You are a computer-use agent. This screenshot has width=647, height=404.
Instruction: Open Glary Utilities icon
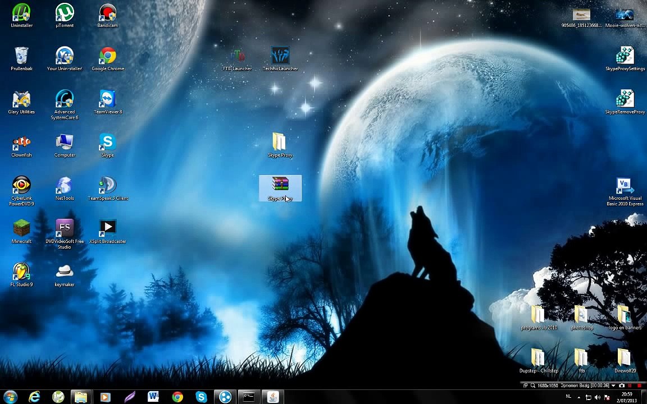[21, 102]
